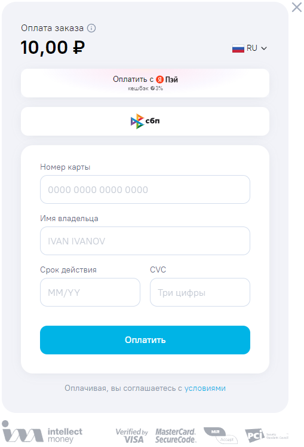Screen dimensions: 304x447
Task: Click the MIR Accept logo
Action: pyautogui.click(x=220, y=435)
